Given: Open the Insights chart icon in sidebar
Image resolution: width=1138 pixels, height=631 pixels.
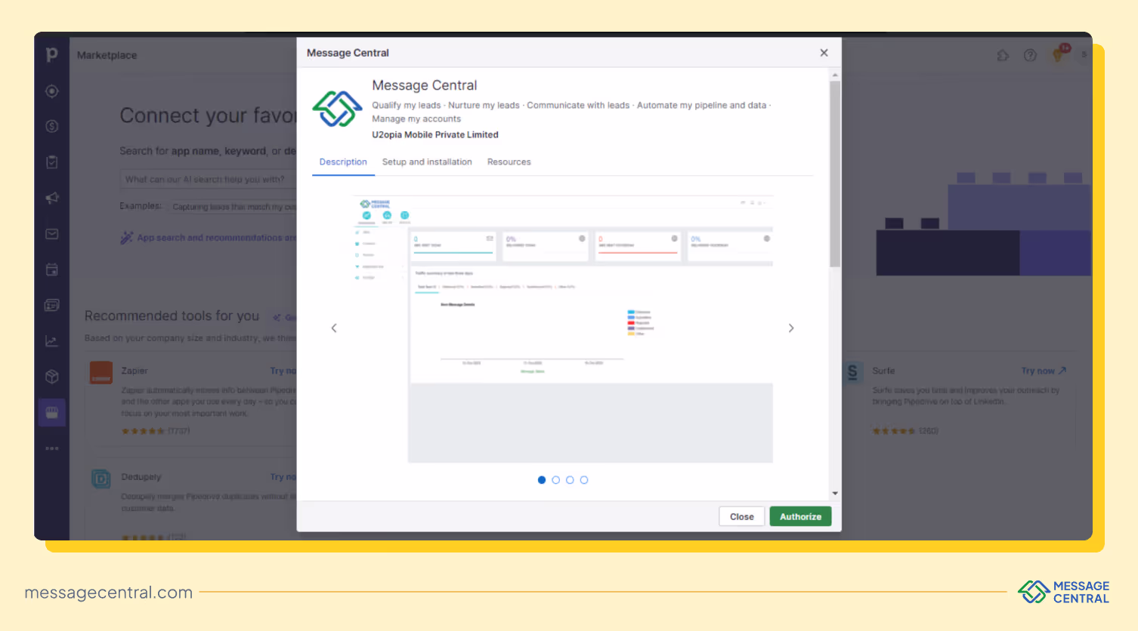Looking at the screenshot, I should (51, 341).
